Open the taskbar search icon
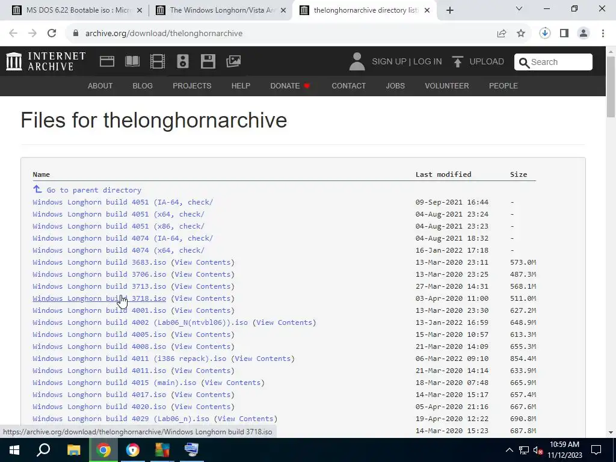The image size is (616, 462). coord(43,450)
